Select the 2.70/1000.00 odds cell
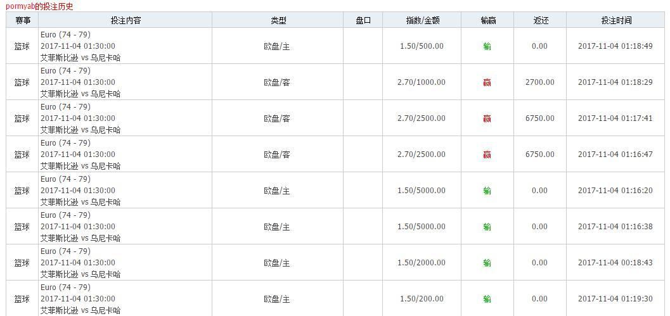Screen dimensions: 670x316 click(422, 82)
